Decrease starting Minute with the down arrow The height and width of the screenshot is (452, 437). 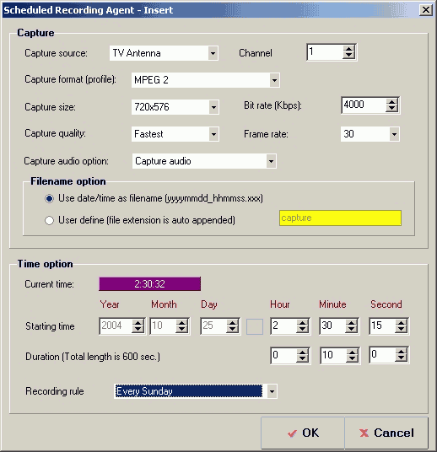pyautogui.click(x=351, y=330)
